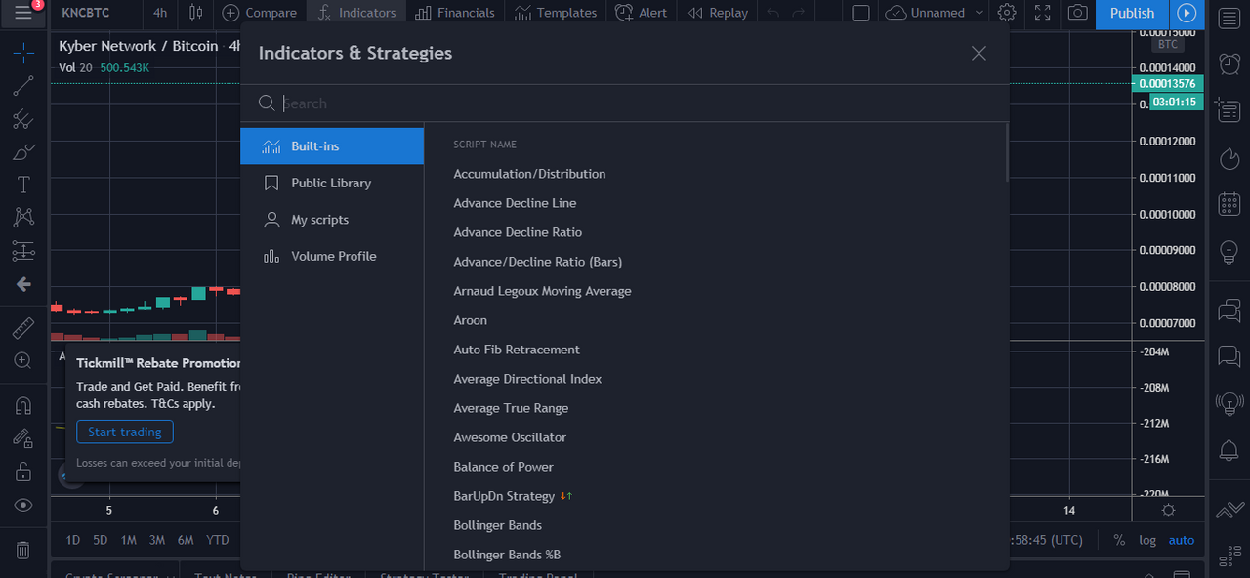This screenshot has height=578, width=1250.
Task: Toggle auto scale
Action: click(x=1182, y=540)
